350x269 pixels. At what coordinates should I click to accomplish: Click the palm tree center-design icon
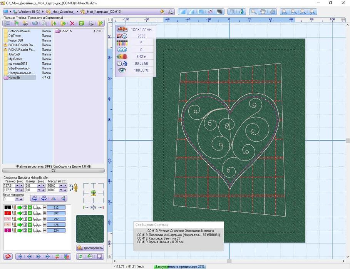click(93, 193)
